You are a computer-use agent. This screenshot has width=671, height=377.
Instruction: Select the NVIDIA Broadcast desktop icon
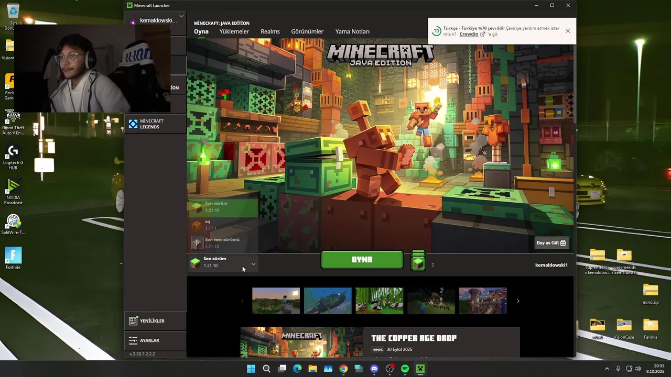pos(13,192)
